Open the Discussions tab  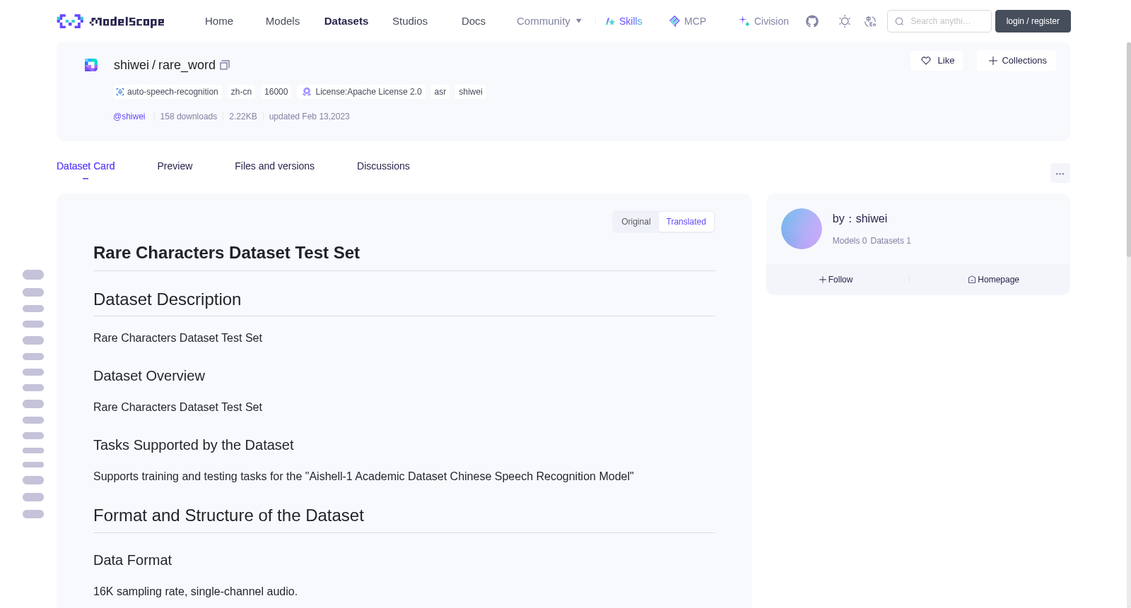click(383, 166)
